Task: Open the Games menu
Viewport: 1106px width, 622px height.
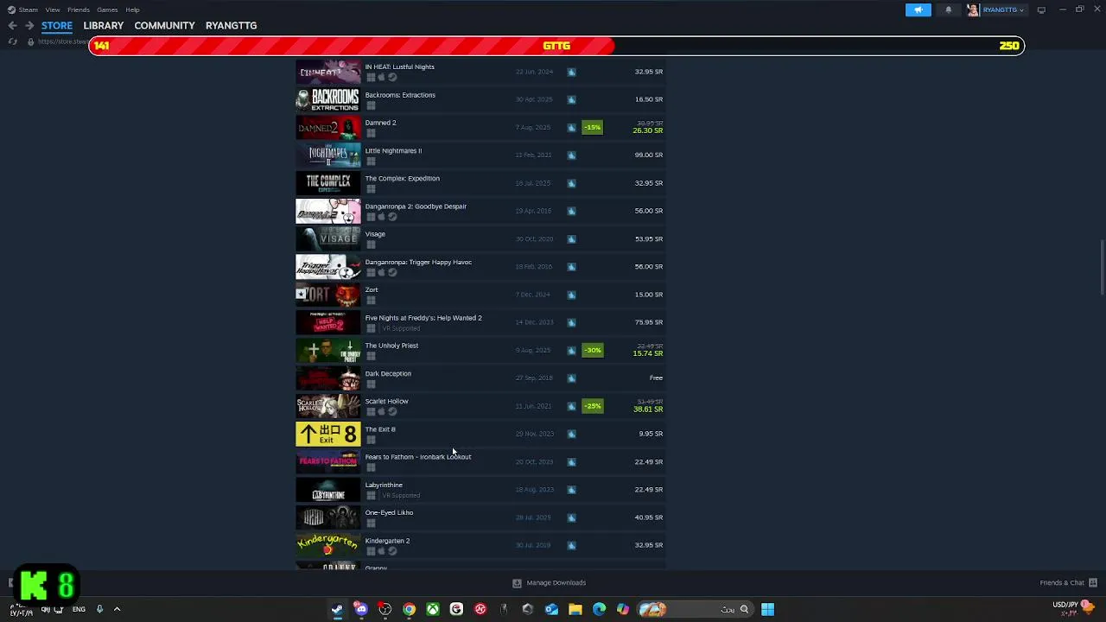Action: pyautogui.click(x=107, y=10)
